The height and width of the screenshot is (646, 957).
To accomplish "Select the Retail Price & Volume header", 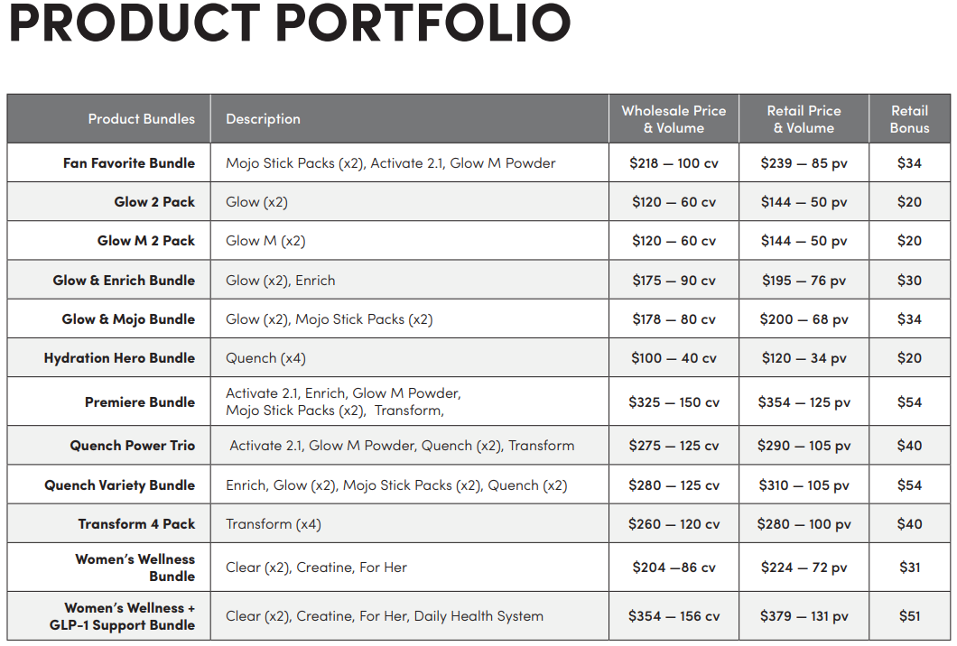I will click(804, 119).
